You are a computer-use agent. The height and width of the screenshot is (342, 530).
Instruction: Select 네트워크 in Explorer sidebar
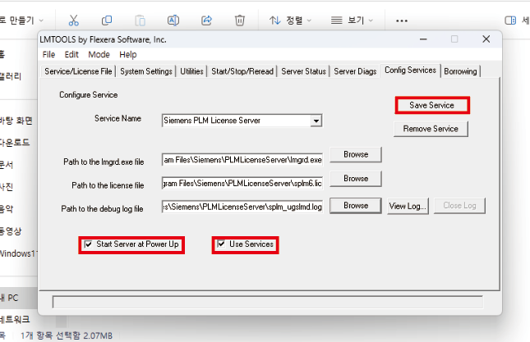pos(15,319)
